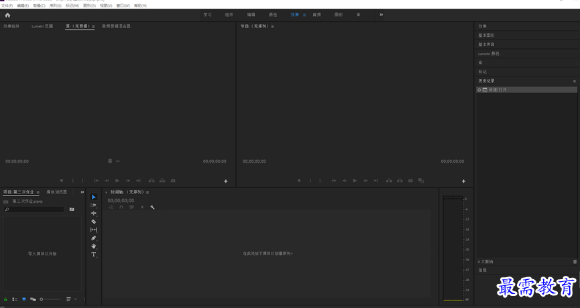Go to Out point in Source monitor

138,181
